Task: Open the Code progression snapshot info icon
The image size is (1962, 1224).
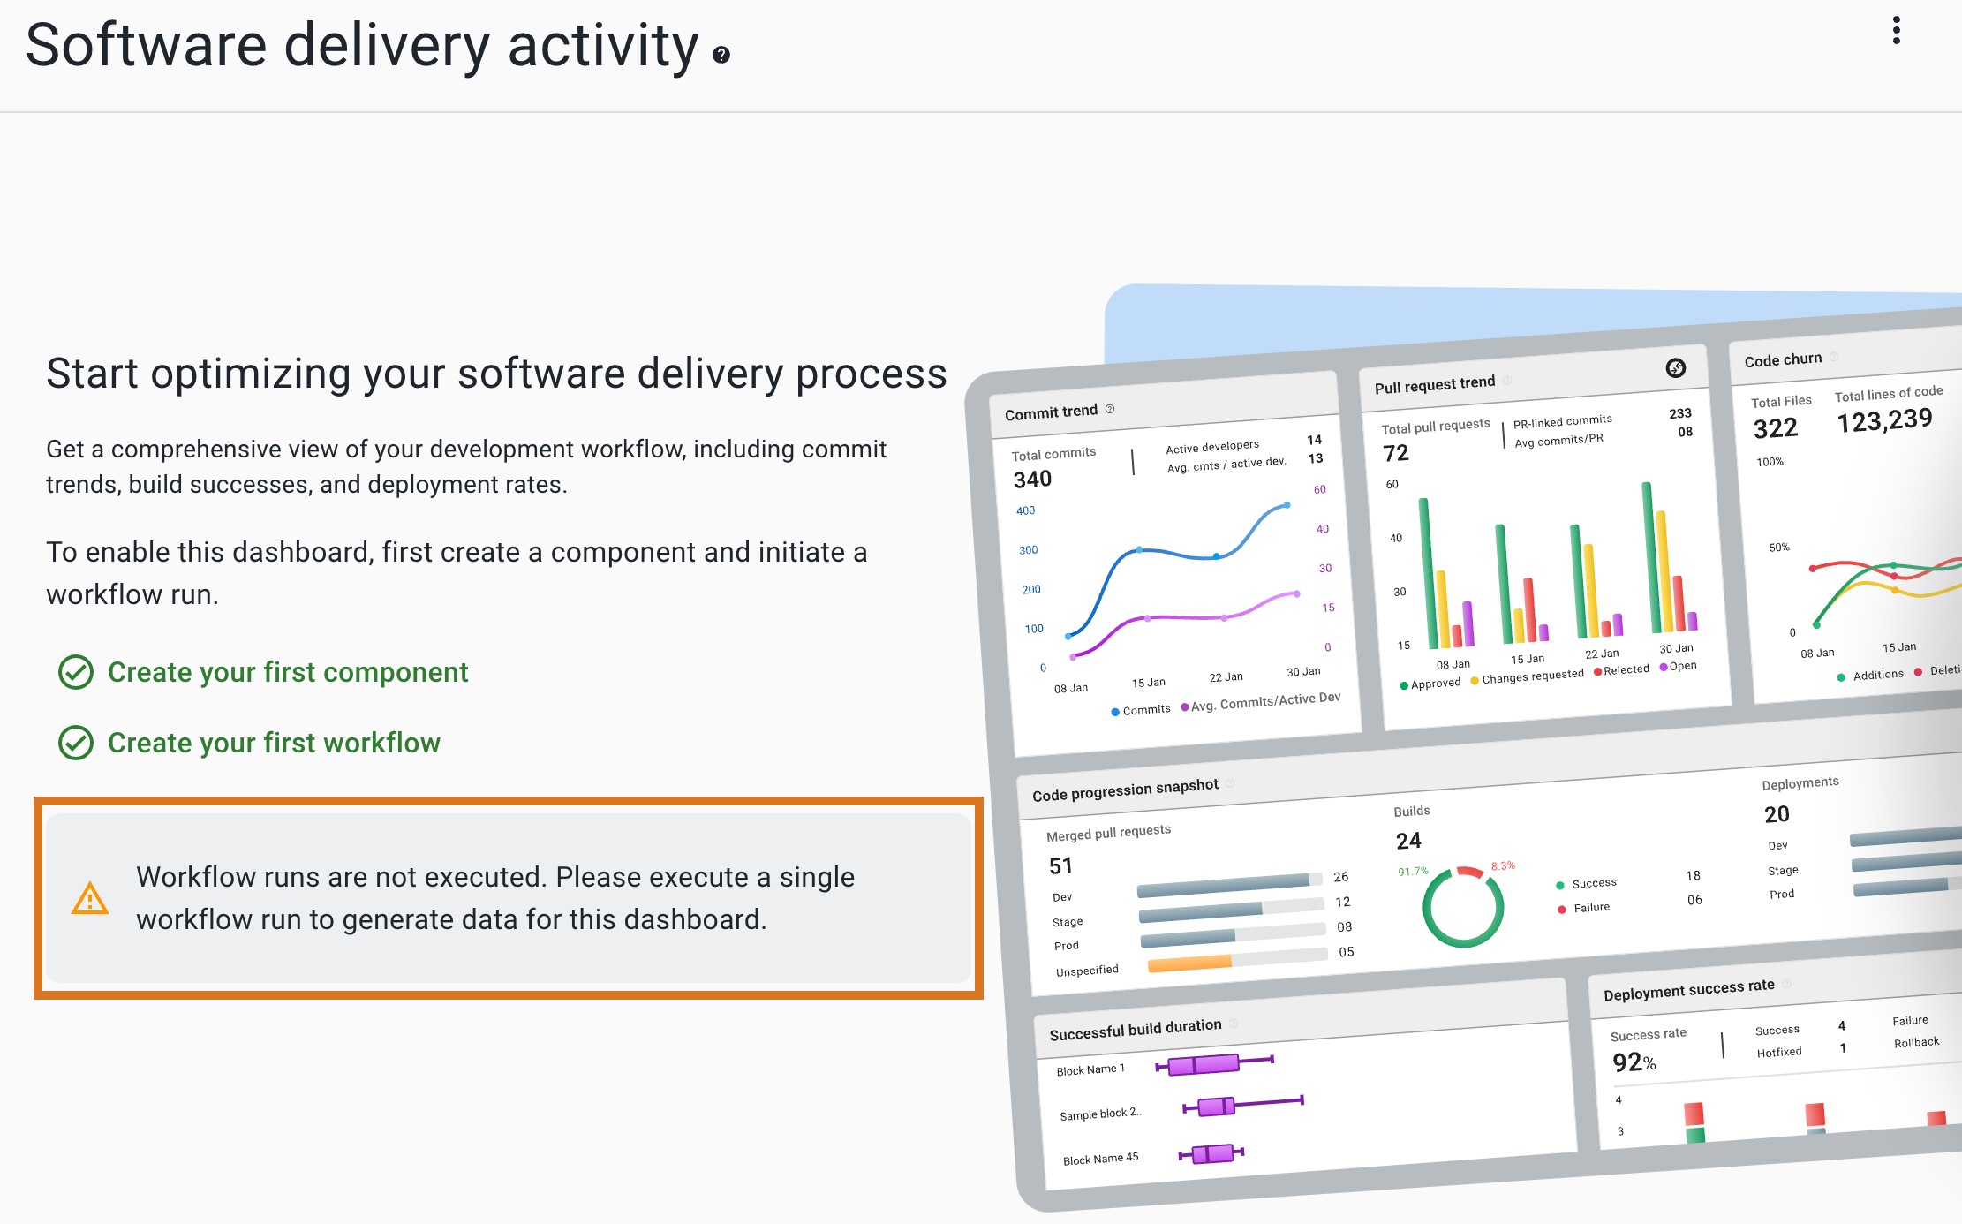Action: pyautogui.click(x=1232, y=782)
